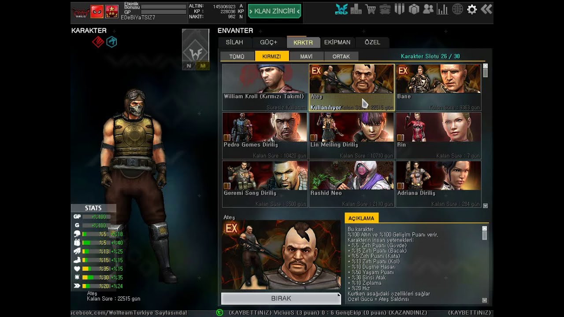Open the globe icon
Image resolution: width=564 pixels, height=317 pixels.
(457, 9)
